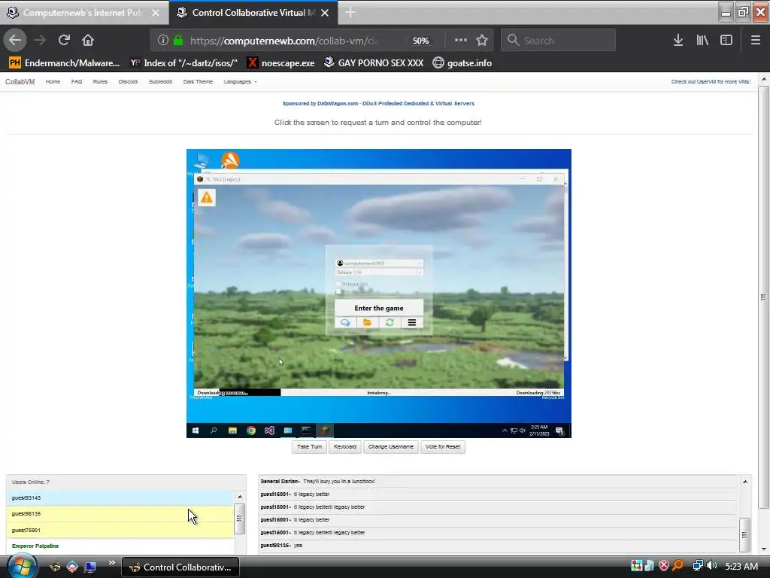Select the Control Collaborative Virtual Machine tab
Viewport: 770px width, 578px height.
pos(253,12)
